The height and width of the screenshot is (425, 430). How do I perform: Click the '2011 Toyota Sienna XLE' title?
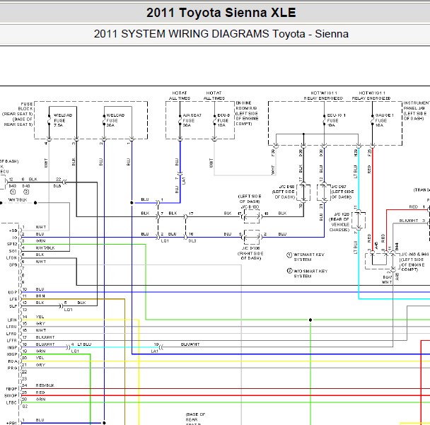tap(221, 13)
